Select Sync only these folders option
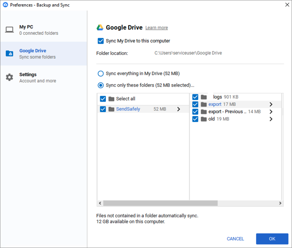 [101, 85]
